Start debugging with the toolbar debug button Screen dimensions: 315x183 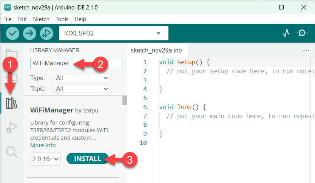(x=46, y=33)
